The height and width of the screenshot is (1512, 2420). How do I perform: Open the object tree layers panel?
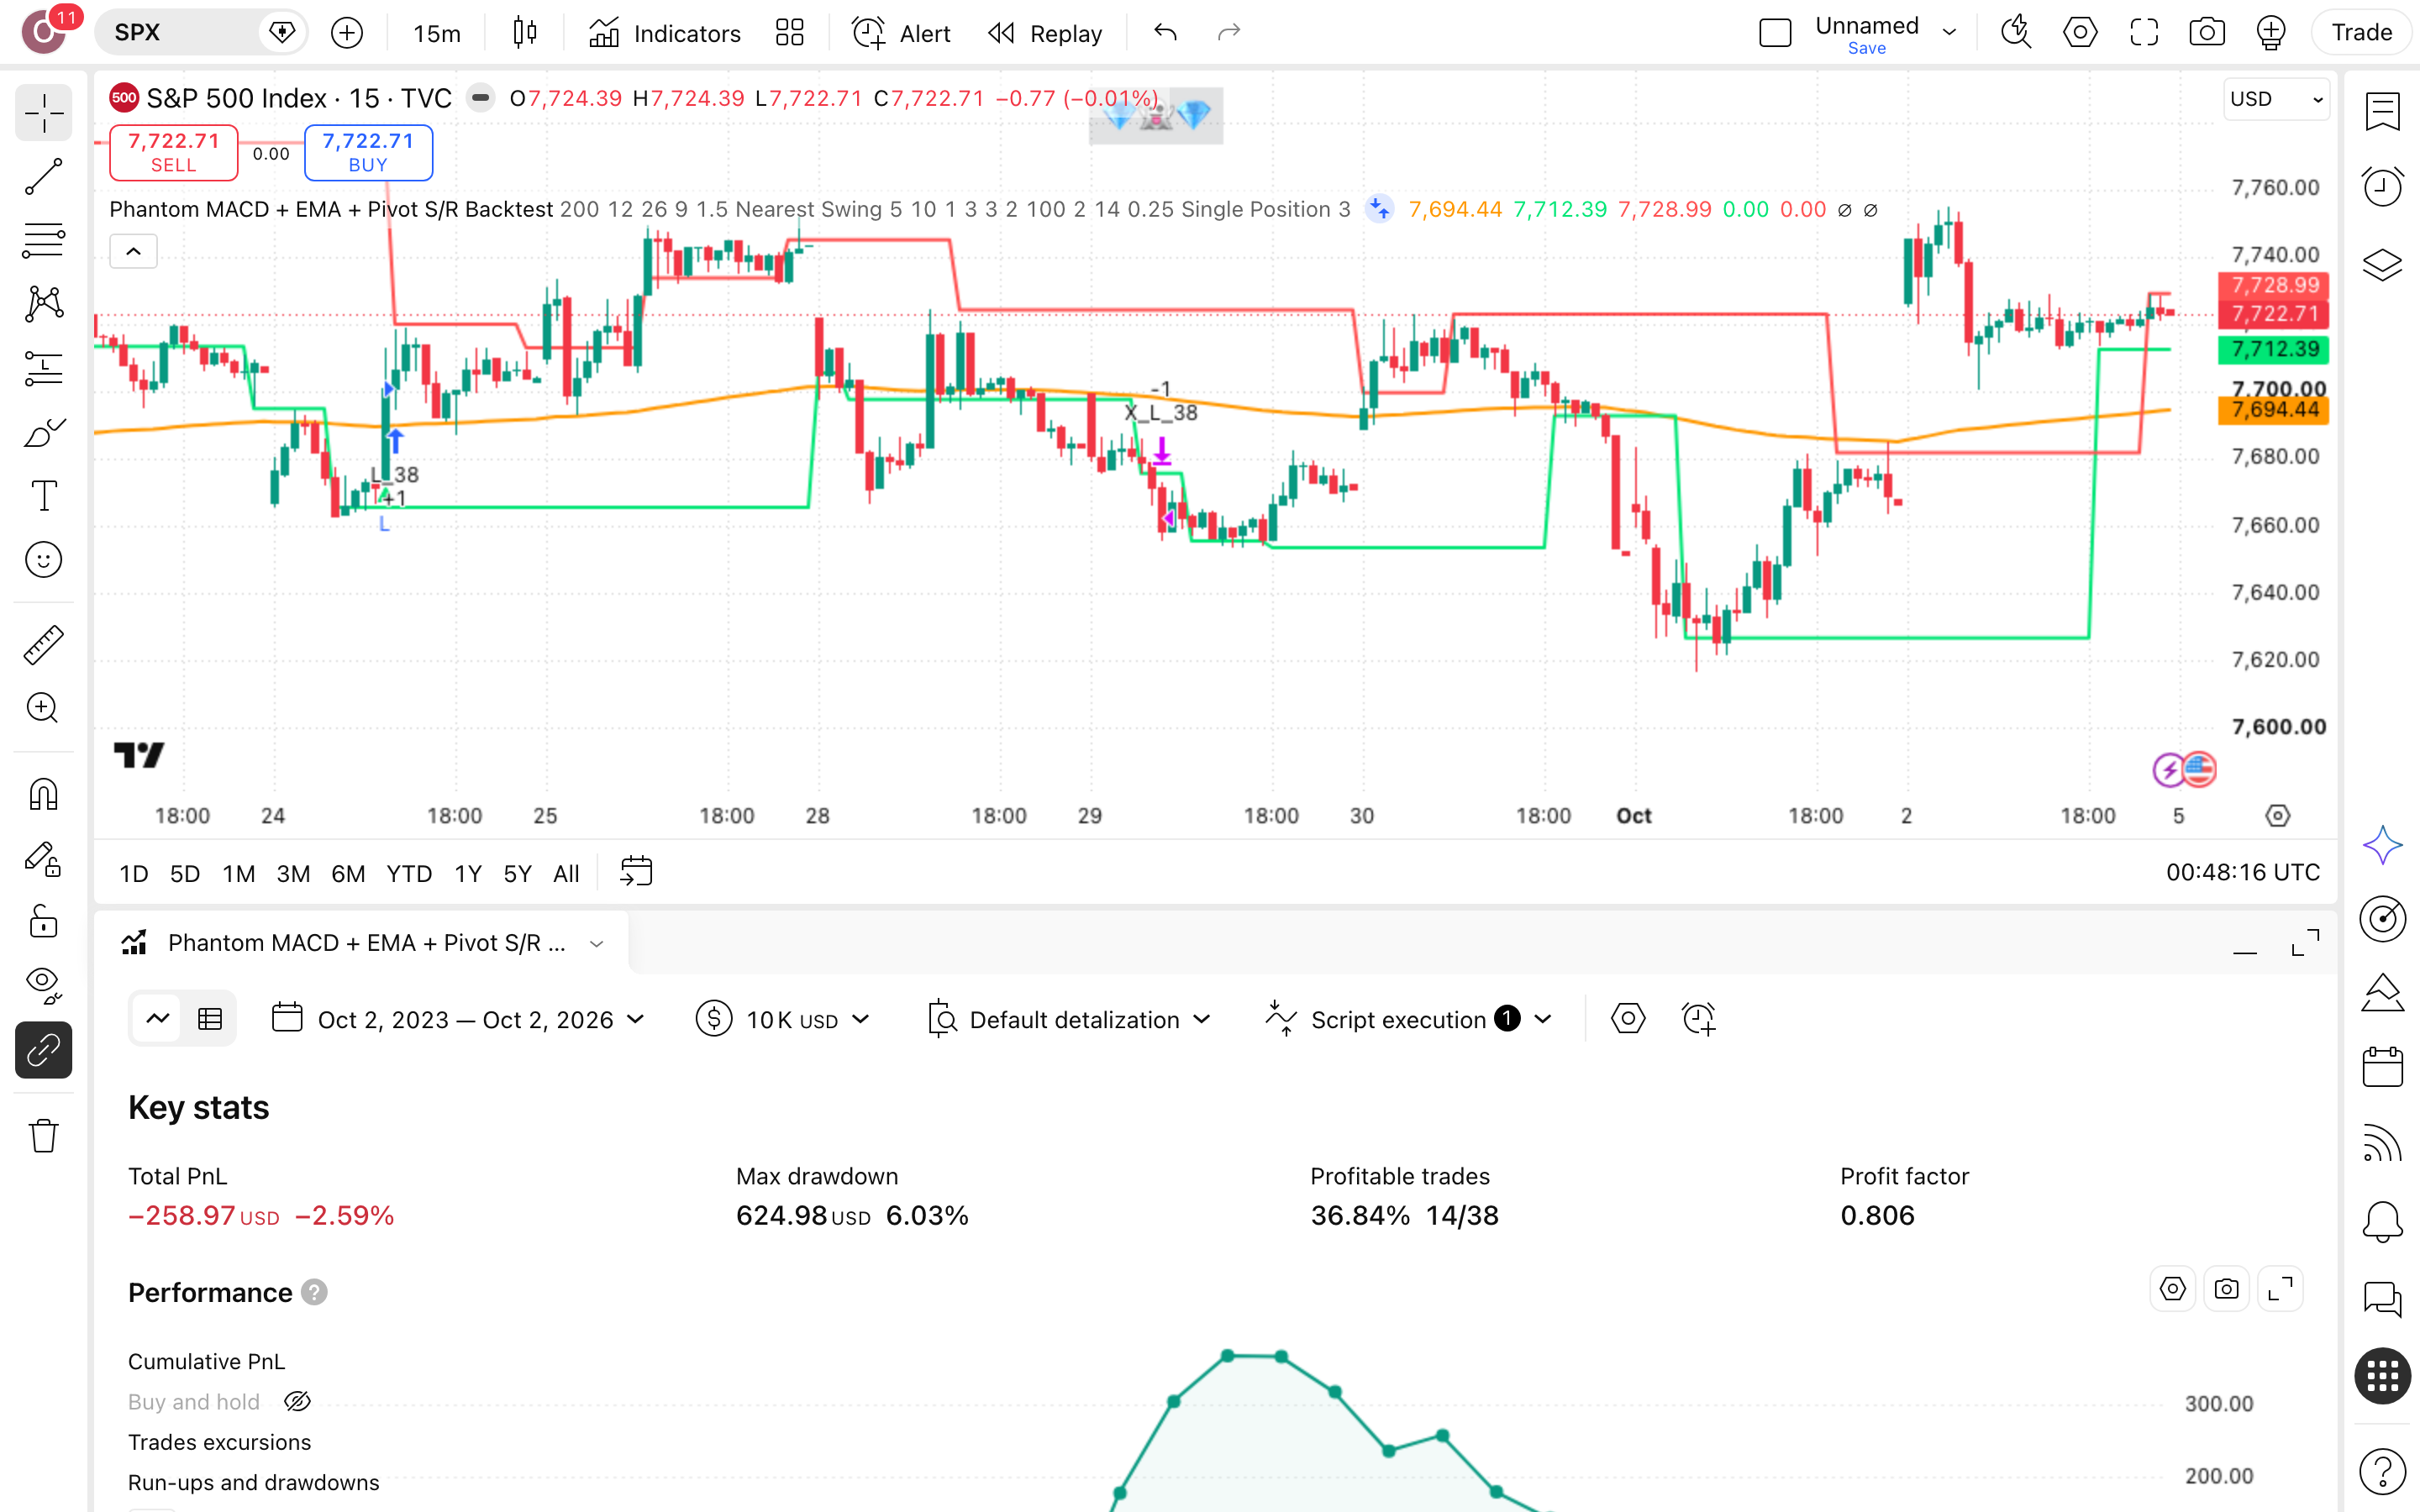[2383, 265]
